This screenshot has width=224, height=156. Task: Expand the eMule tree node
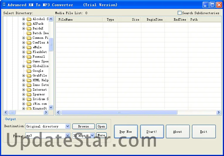pyautogui.click(x=23, y=47)
